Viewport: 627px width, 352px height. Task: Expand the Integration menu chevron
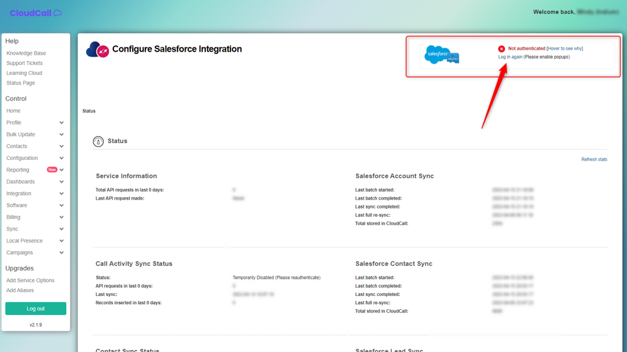[62, 193]
